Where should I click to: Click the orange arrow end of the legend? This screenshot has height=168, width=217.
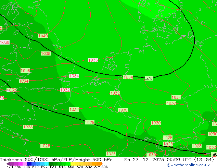[x=102, y=164]
